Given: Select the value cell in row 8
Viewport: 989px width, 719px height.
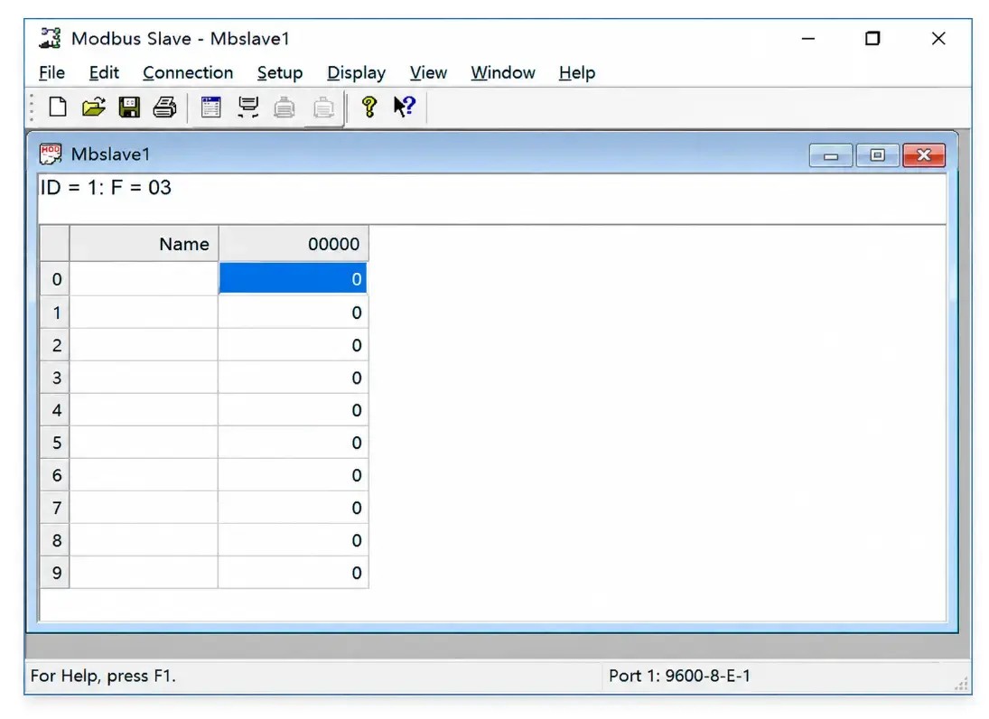Looking at the screenshot, I should [x=293, y=540].
